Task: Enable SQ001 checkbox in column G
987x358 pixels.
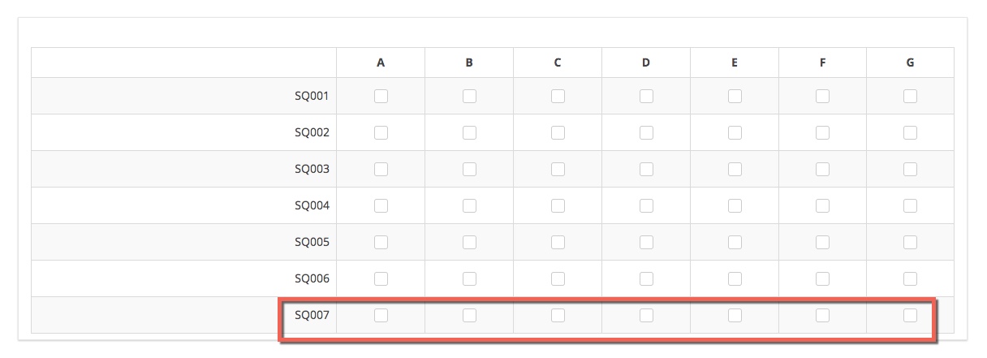Action: (910, 96)
